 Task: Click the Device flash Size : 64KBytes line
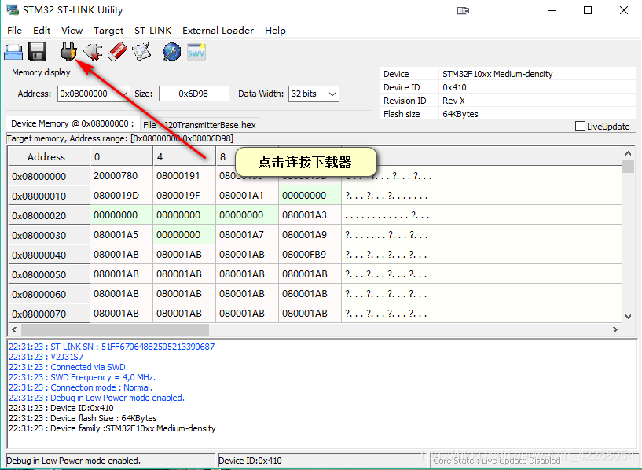[83, 418]
